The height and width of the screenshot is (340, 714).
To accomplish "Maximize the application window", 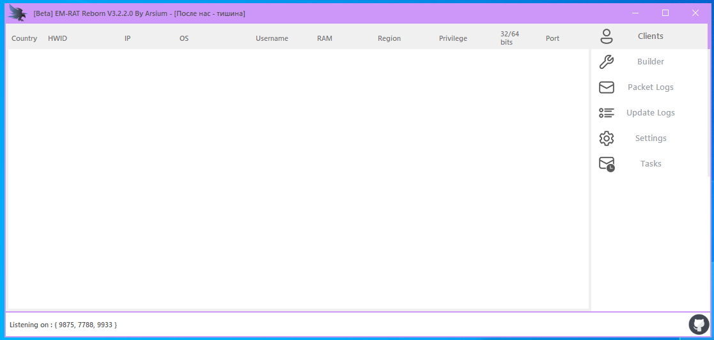I will click(x=665, y=13).
